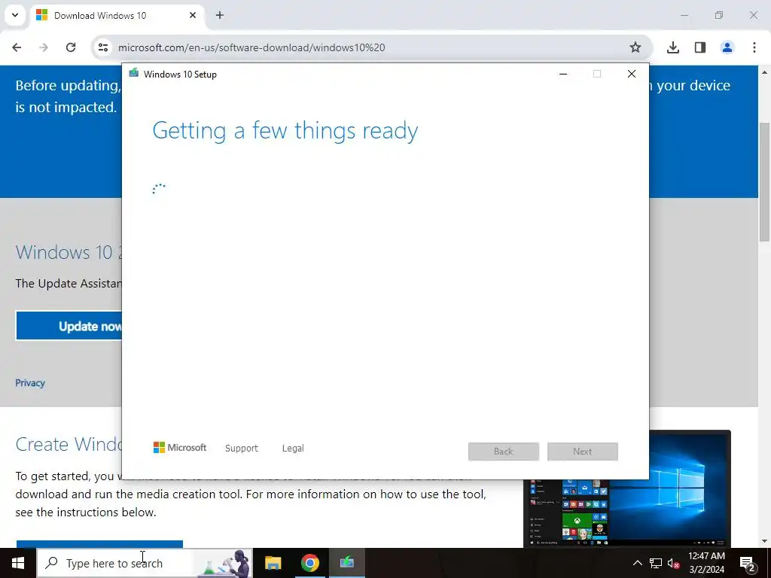The image size is (771, 578).
Task: Open muted volume tray icon
Action: pyautogui.click(x=674, y=563)
